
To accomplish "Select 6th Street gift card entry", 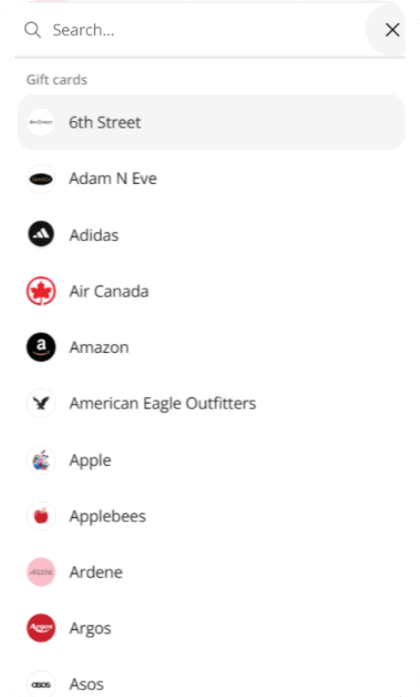I will coord(211,123).
